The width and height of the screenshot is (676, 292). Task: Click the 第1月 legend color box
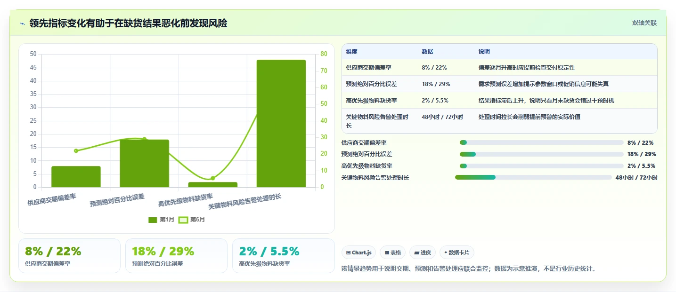(x=153, y=220)
